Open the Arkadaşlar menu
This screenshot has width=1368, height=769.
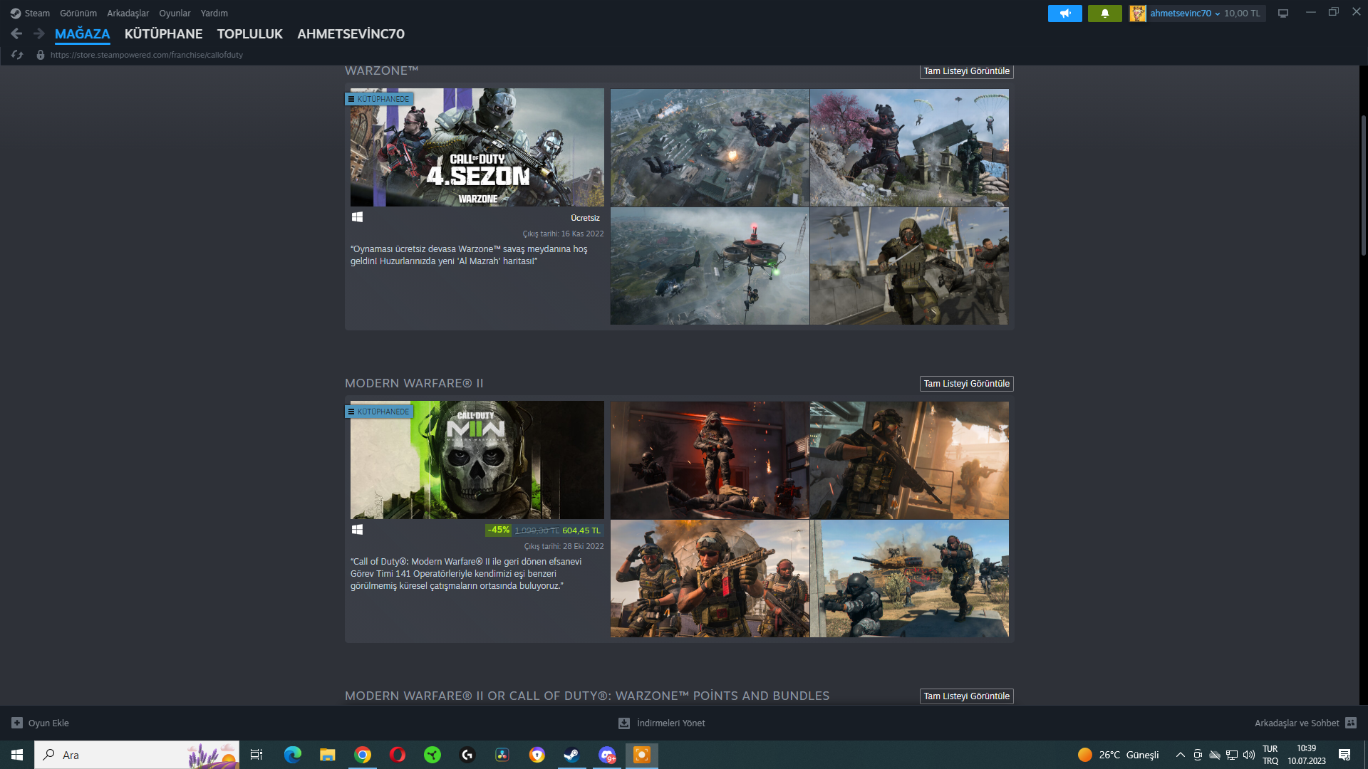tap(128, 14)
